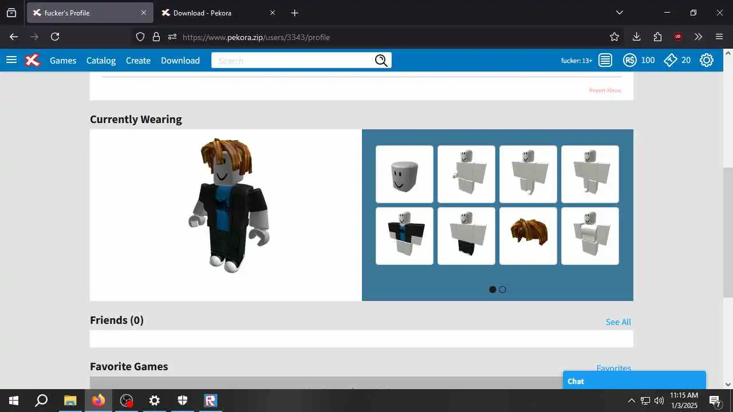
Task: Click the 20 Tickets balance
Action: 686,60
